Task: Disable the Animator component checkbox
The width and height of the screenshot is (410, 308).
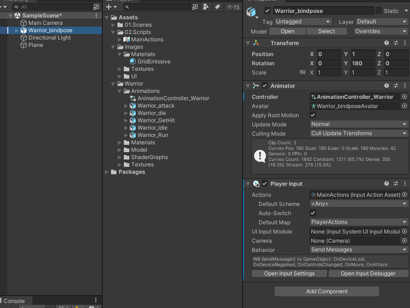Action: (265, 86)
